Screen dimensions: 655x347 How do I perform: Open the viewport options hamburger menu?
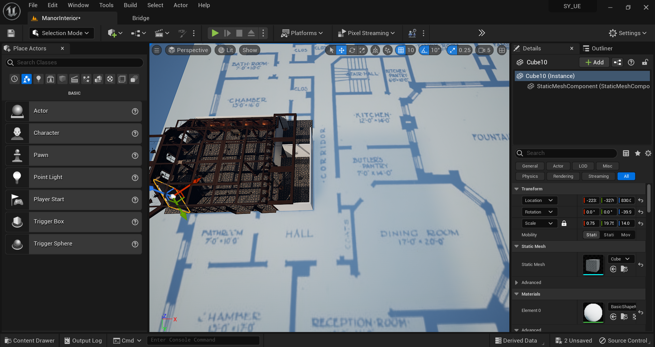(x=157, y=50)
